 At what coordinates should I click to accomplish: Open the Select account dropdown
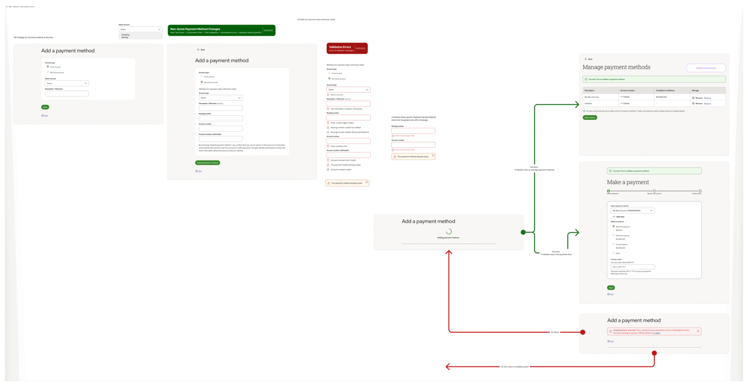coord(140,29)
